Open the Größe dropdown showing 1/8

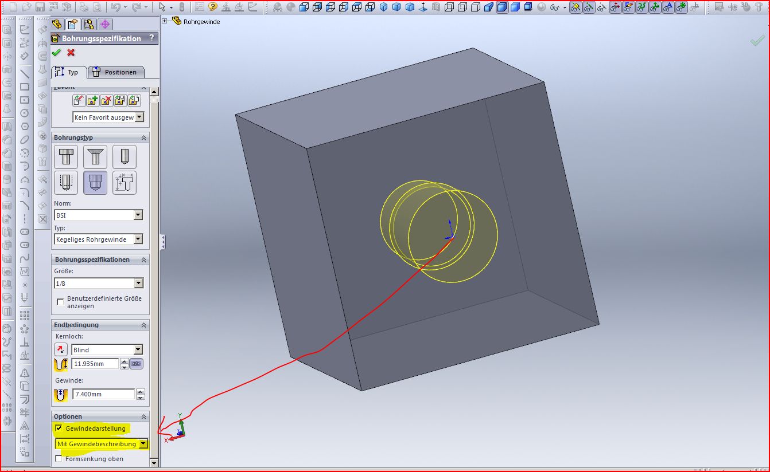tap(138, 284)
